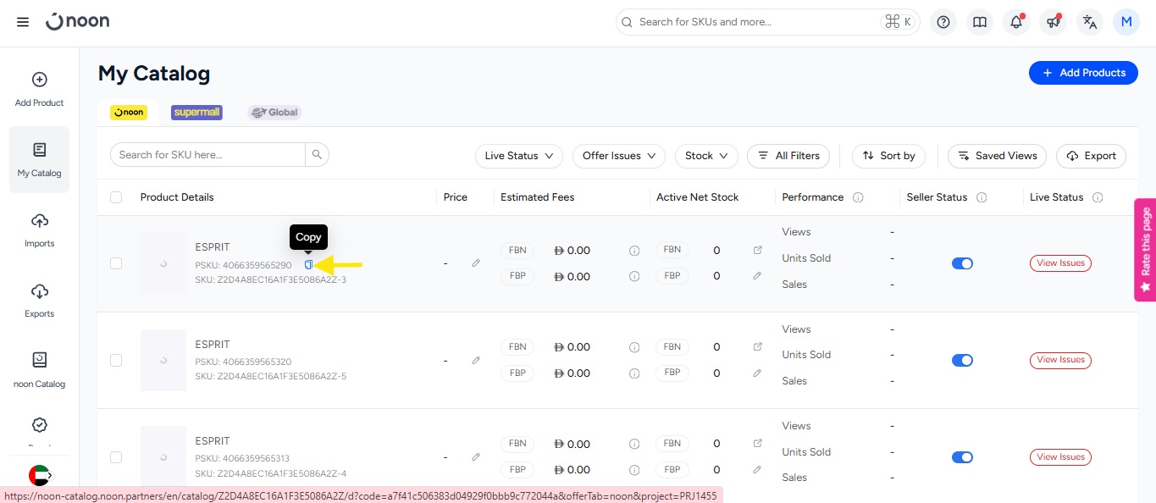
Task: Open the notifications bell icon
Action: point(1016,22)
